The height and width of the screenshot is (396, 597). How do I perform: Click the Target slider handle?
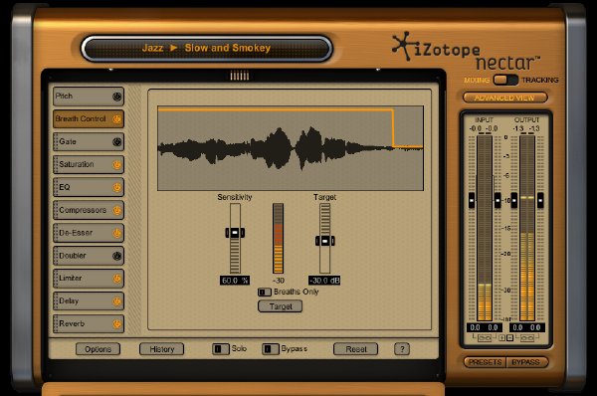click(324, 241)
